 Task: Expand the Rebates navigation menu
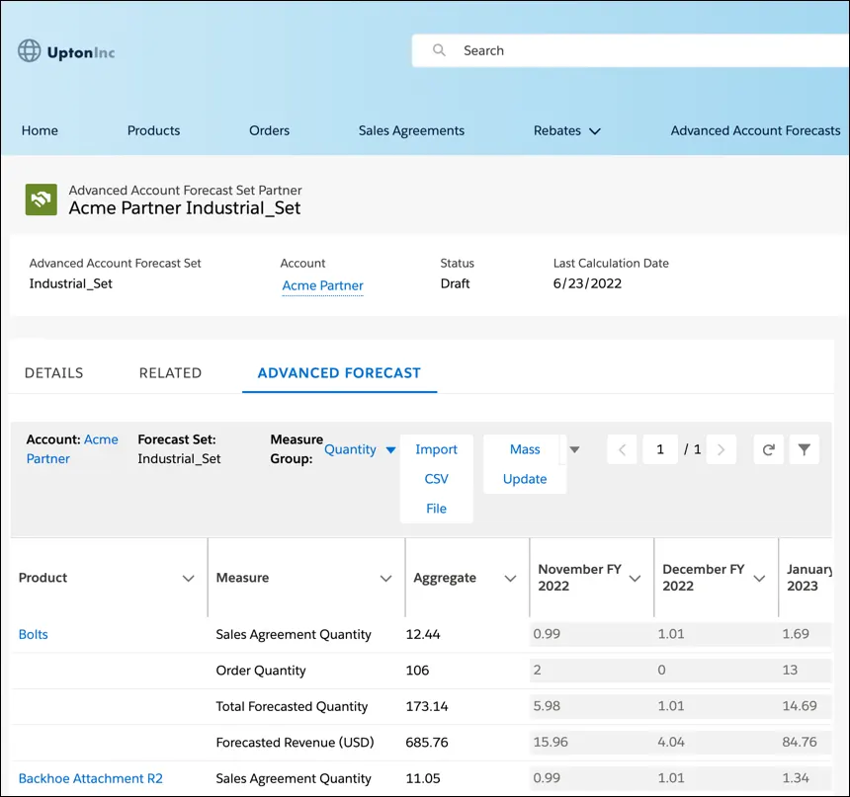pyautogui.click(x=596, y=129)
